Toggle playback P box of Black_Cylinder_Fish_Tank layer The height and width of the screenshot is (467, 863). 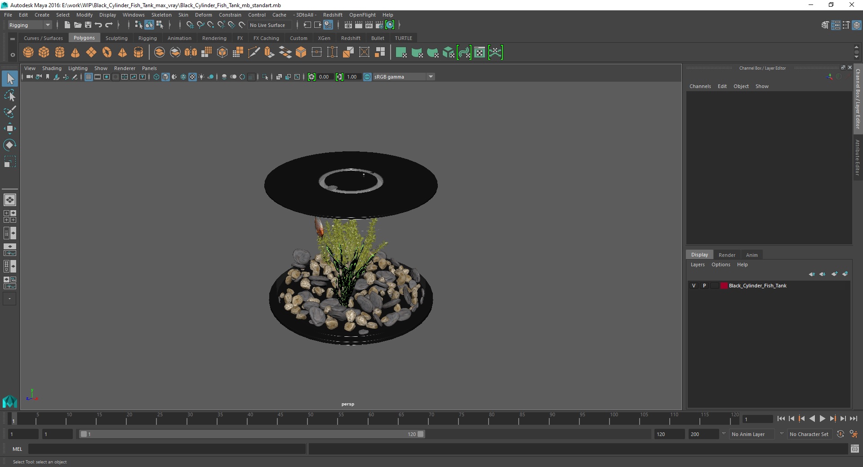(x=704, y=286)
